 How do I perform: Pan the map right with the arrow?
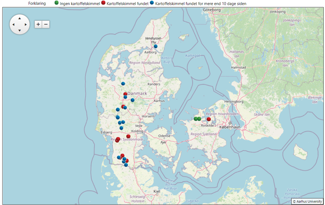[x=26, y=25]
